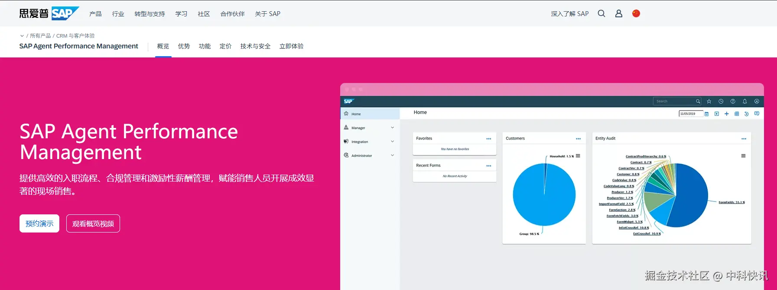Viewport: 777px width, 290px height.
Task: Click the SAP logo in the site header
Action: [49, 13]
